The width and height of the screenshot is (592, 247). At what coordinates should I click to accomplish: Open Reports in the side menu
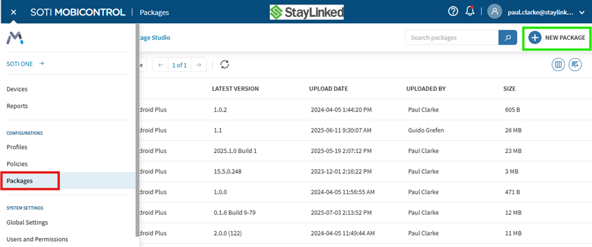17,106
